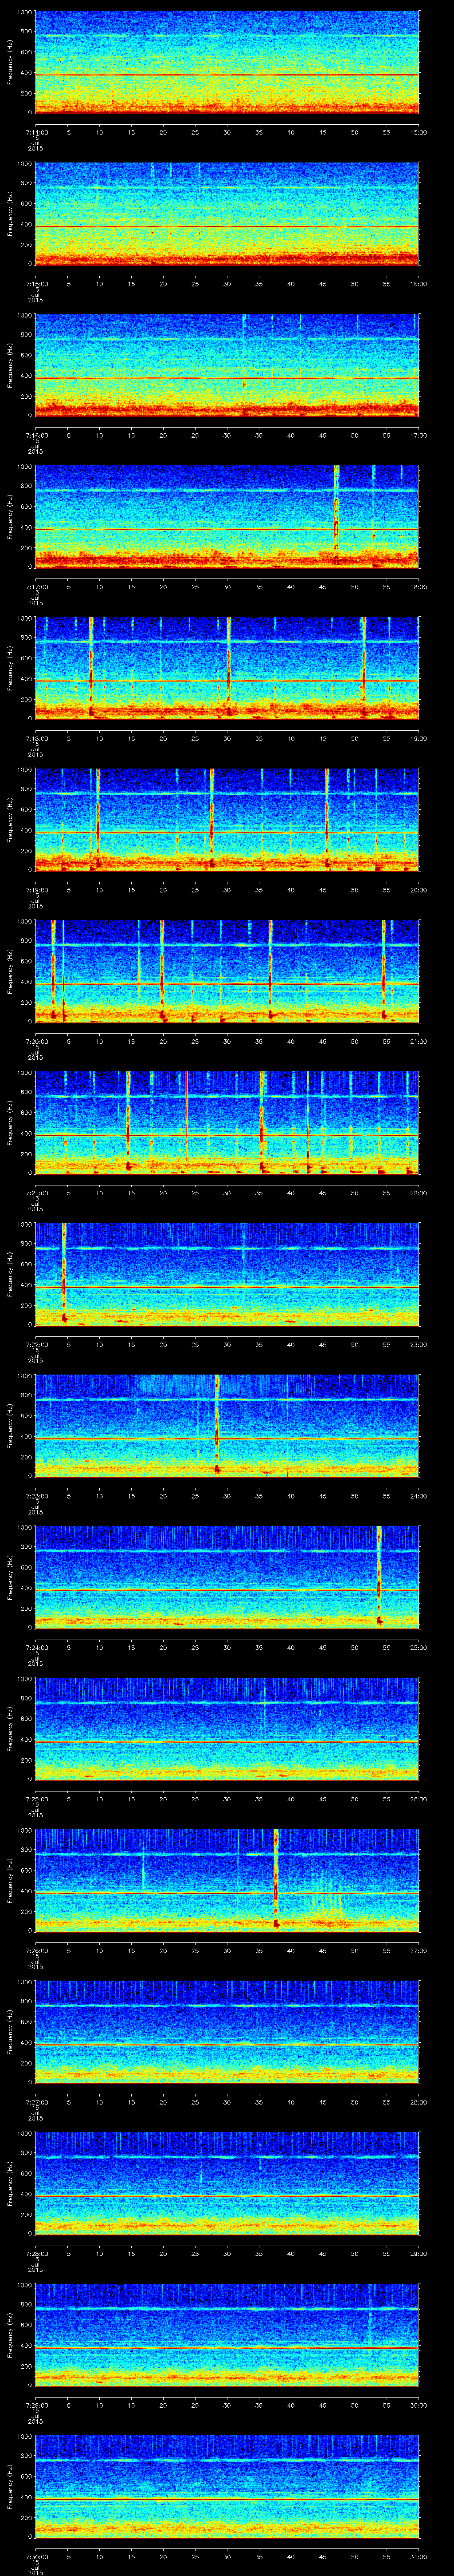Click the thin vertical line near 23 s in the 7:21:00 spectrogram
454x2576 pixels.
click(186, 1123)
